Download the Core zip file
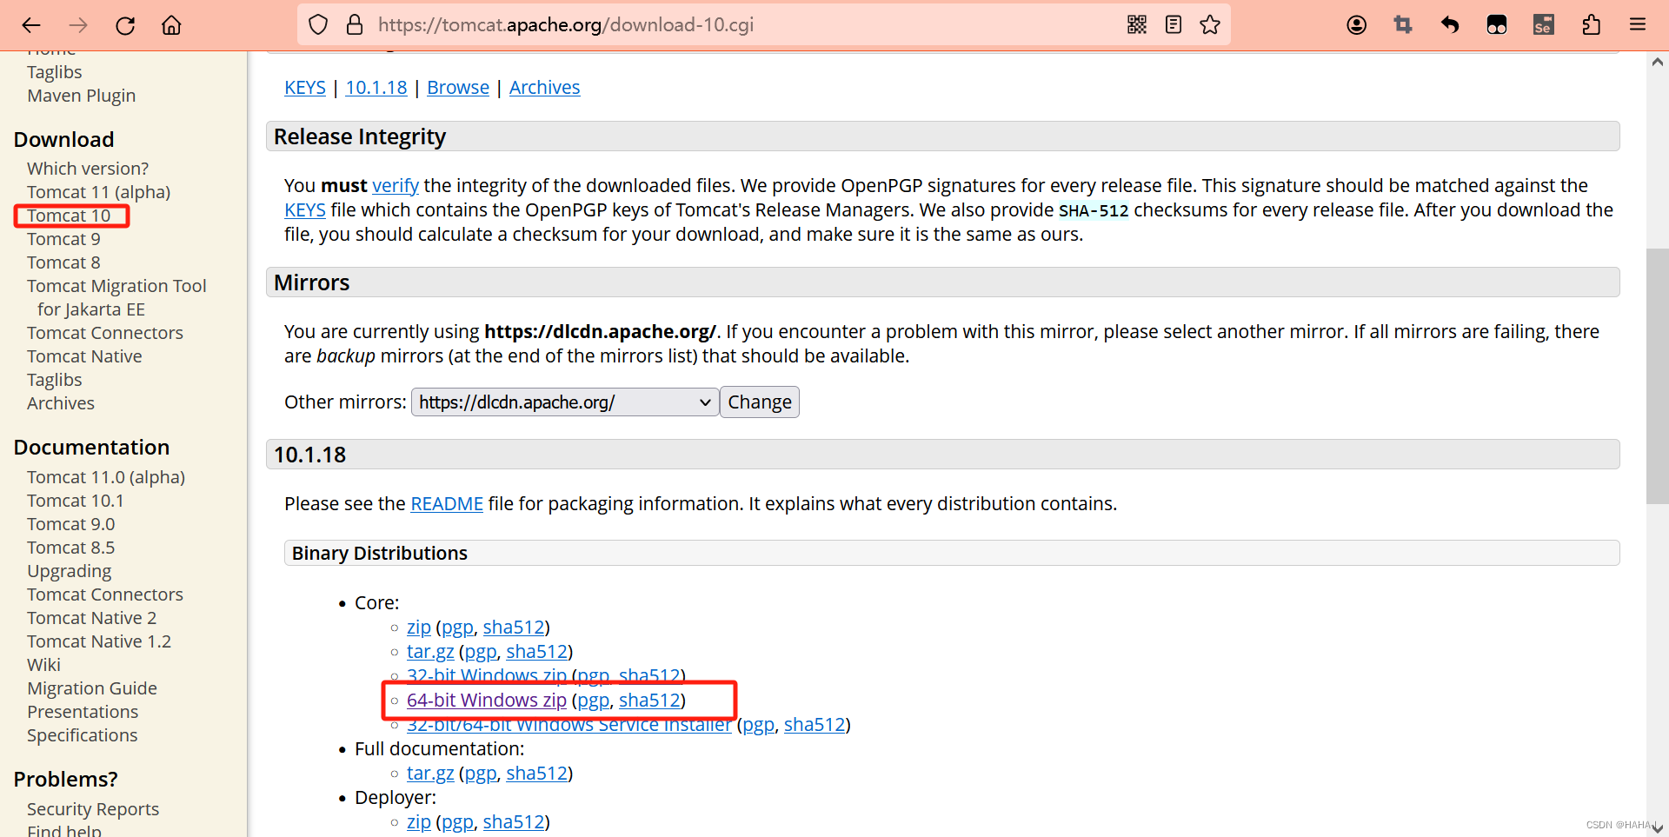This screenshot has width=1669, height=837. [x=419, y=628]
